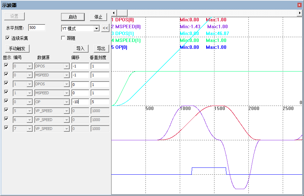Toggle display checkbox for MSPEED axis 1 row
The image size is (304, 196).
6,92
